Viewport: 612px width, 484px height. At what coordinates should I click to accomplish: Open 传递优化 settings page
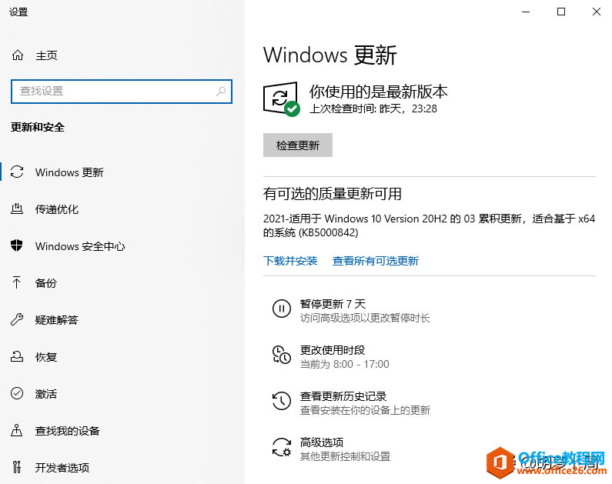pos(57,209)
